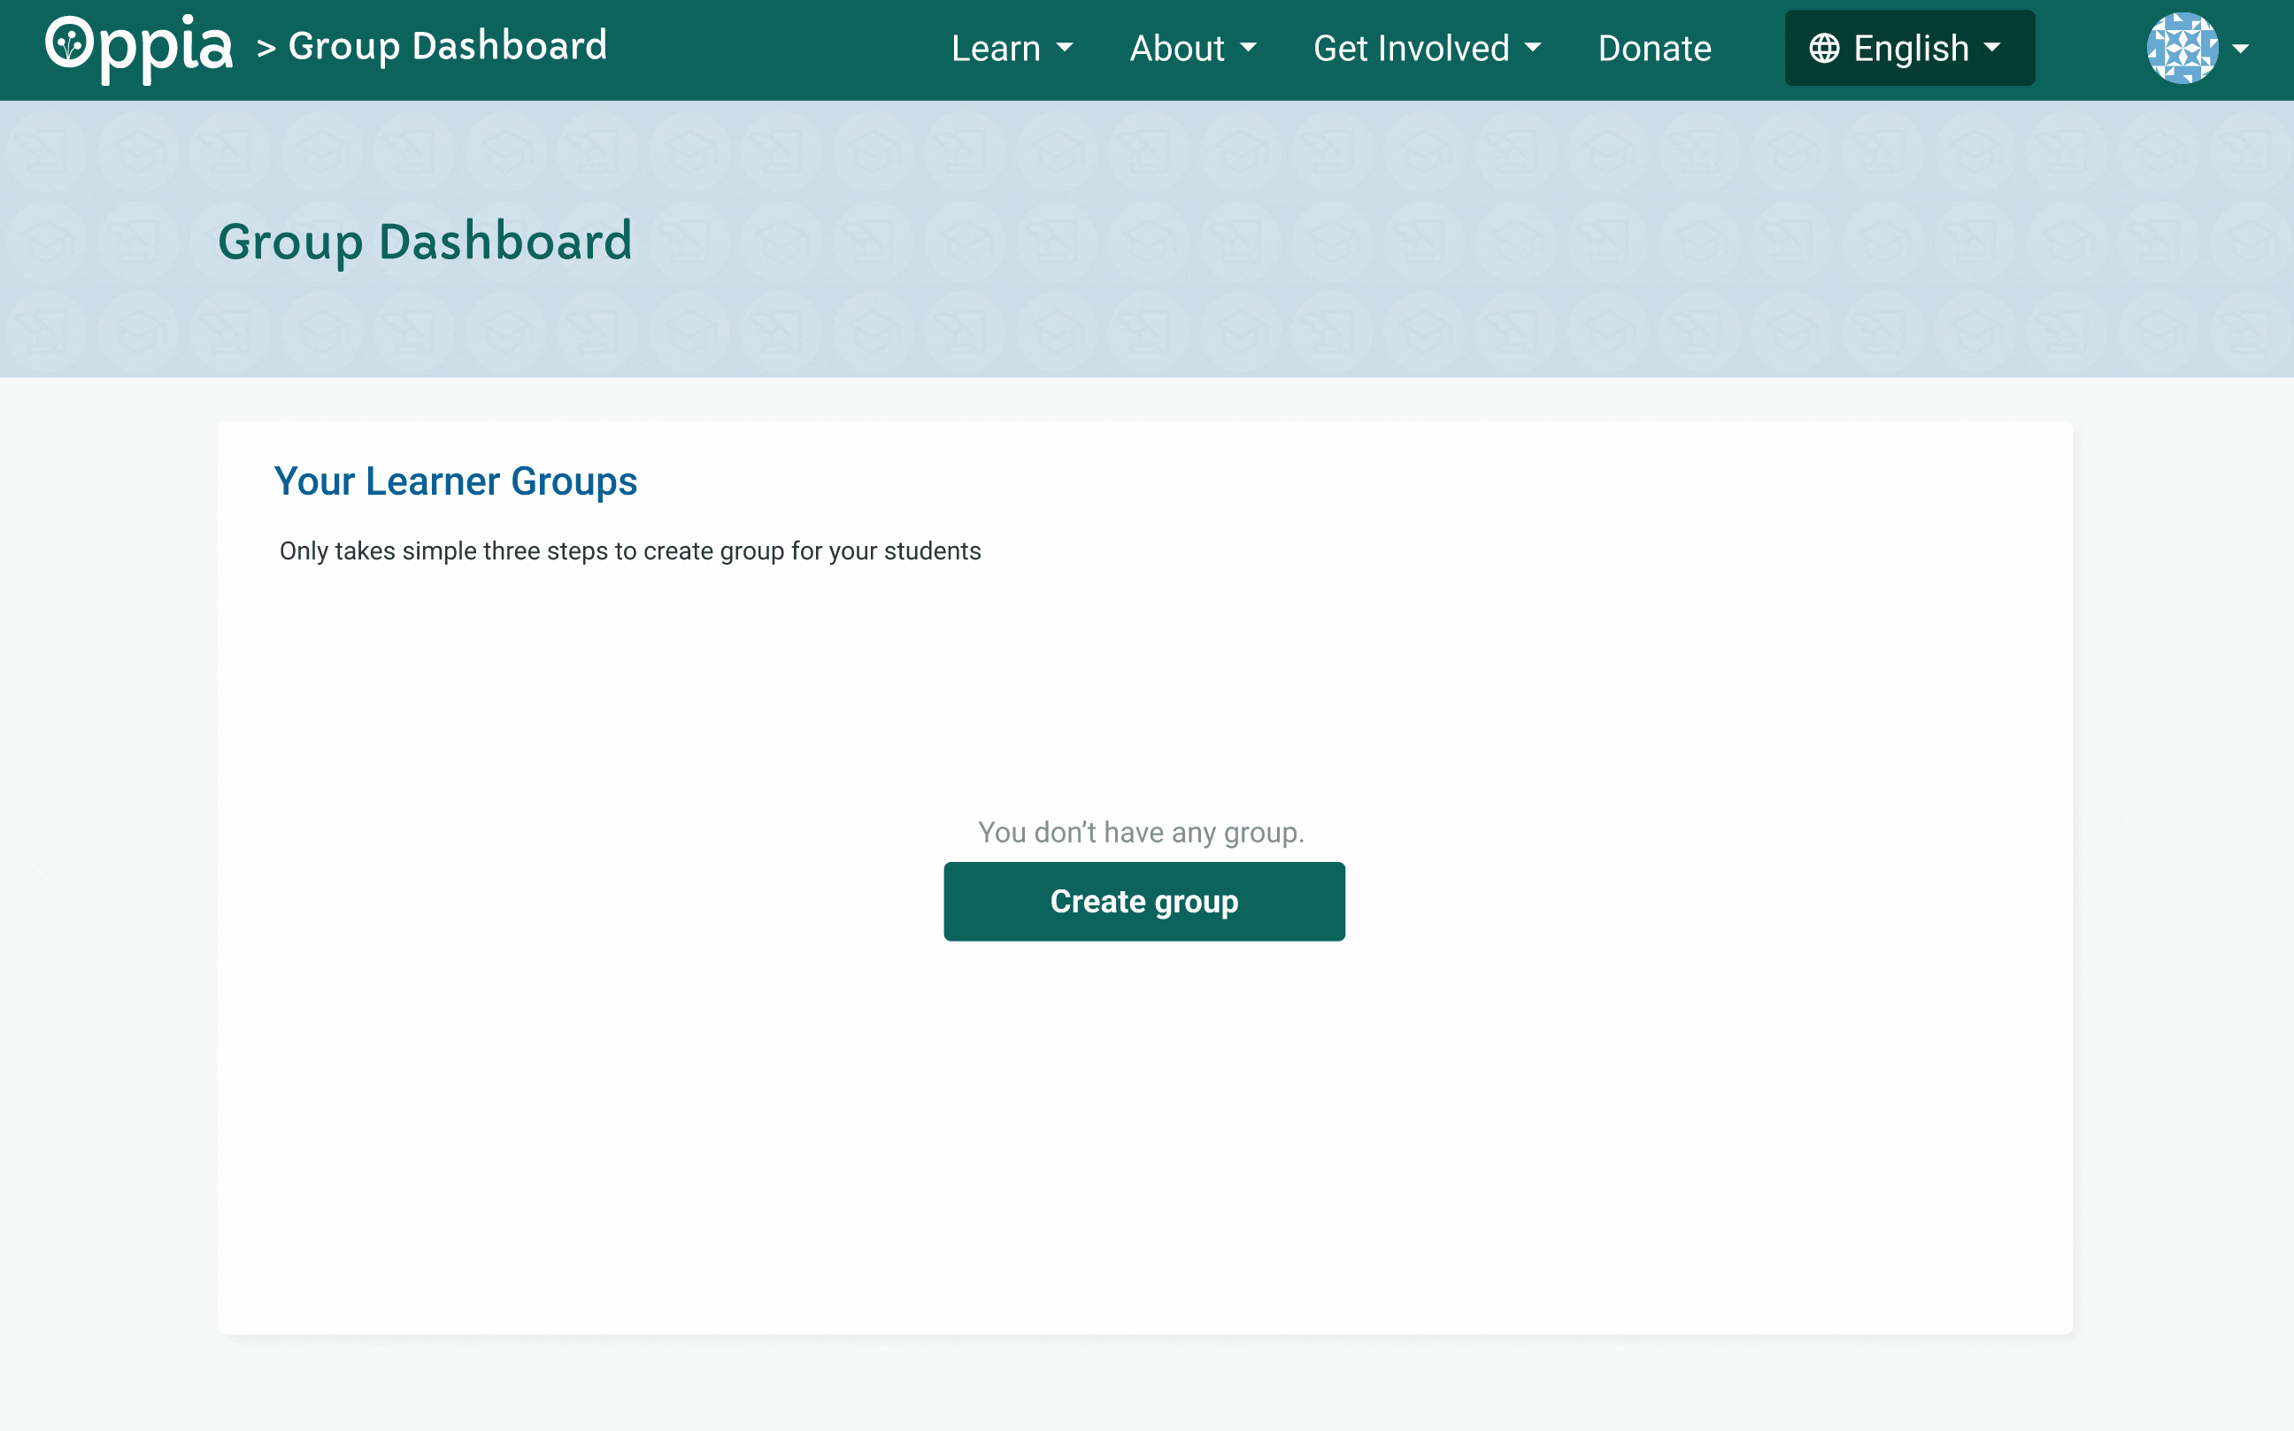
Task: Click the Group Dashboard breadcrumb
Action: tap(446, 44)
